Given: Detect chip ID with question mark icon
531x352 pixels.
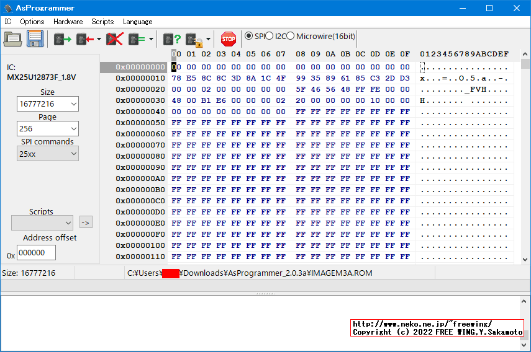Looking at the screenshot, I should click(172, 39).
